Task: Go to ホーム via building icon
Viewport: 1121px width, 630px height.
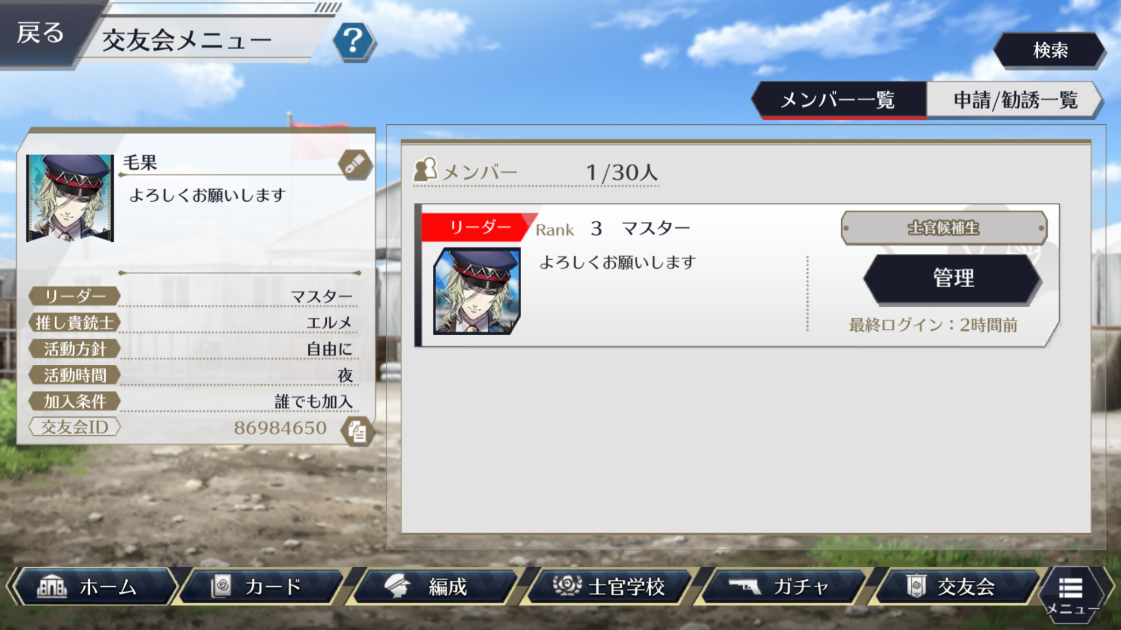Action: [93, 587]
